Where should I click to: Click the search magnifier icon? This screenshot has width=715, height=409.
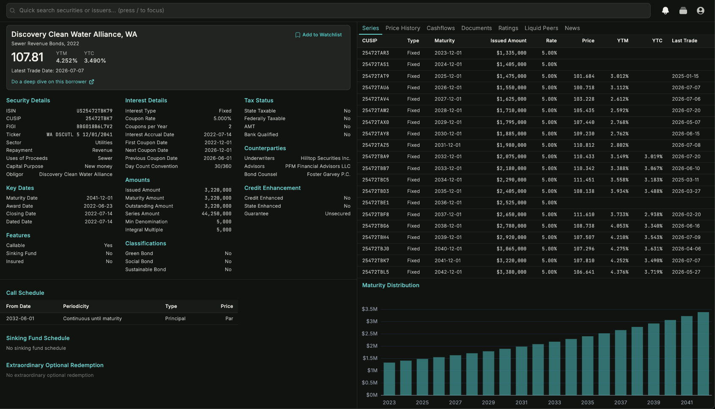pos(13,11)
